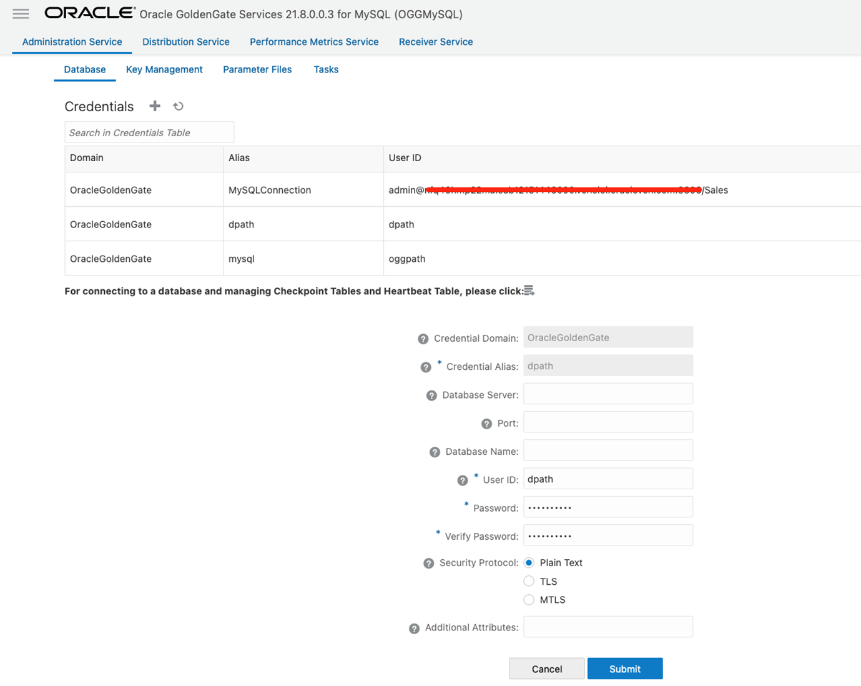Refresh the Credentials table

[178, 106]
